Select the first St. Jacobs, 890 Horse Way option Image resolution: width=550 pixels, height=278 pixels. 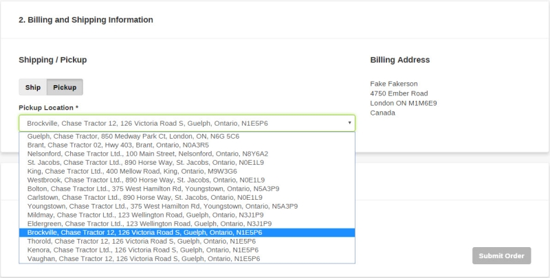coord(187,163)
